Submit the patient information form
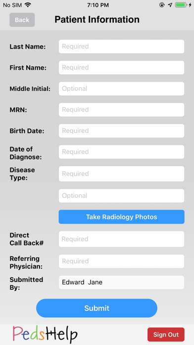194x345 pixels. pos(97,308)
